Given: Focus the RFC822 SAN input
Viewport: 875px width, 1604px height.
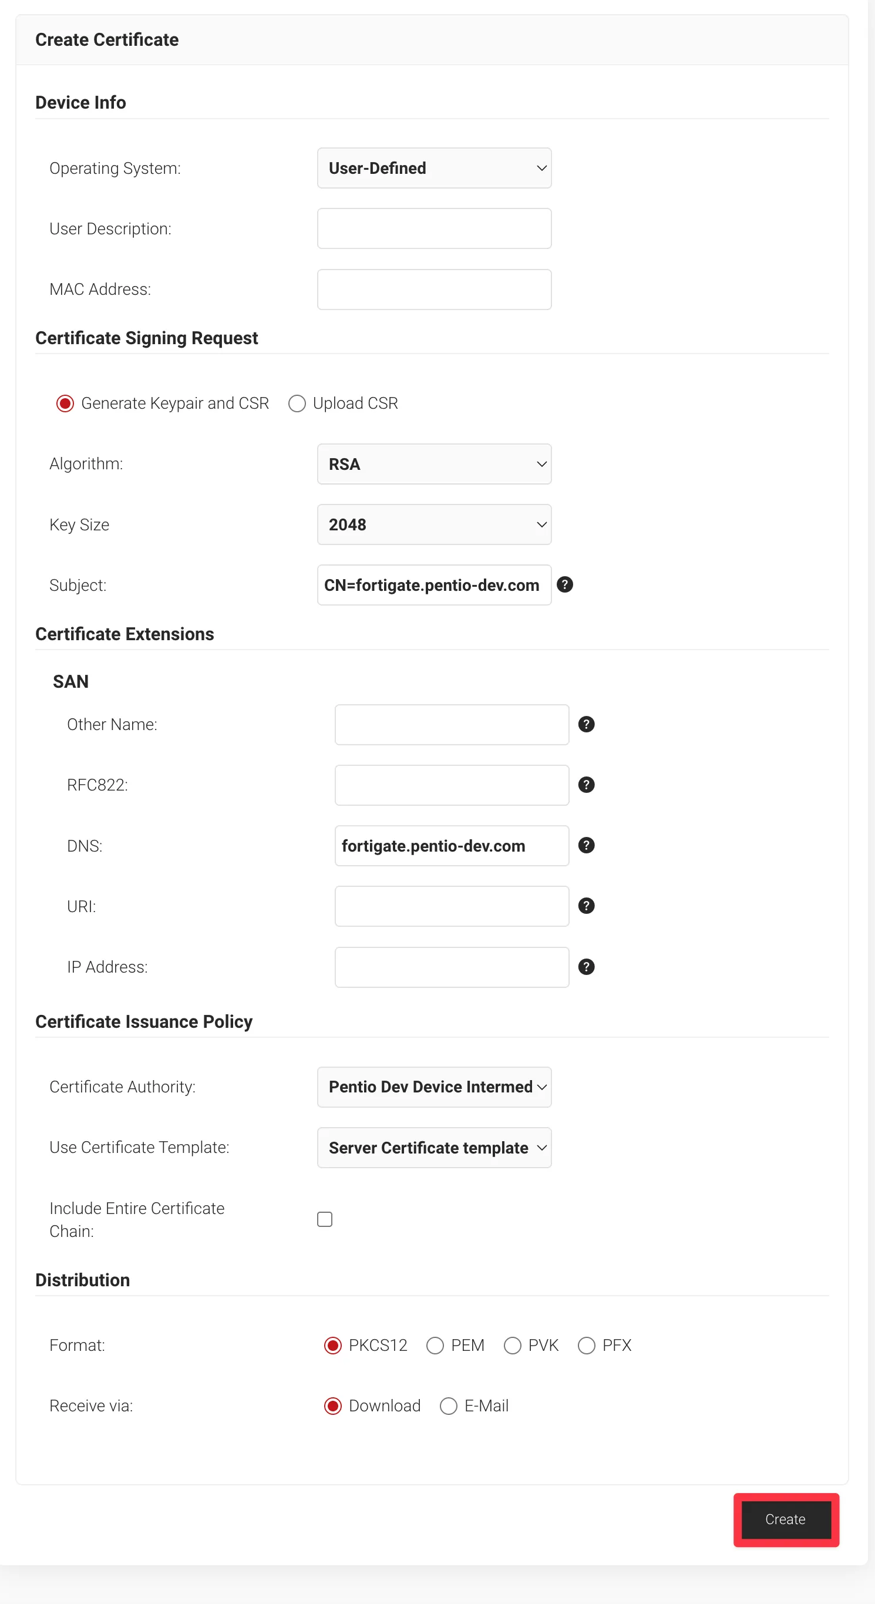Looking at the screenshot, I should 452,785.
